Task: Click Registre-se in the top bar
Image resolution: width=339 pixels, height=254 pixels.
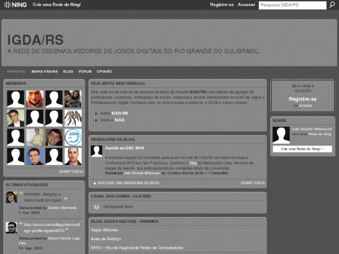Action: (222, 5)
